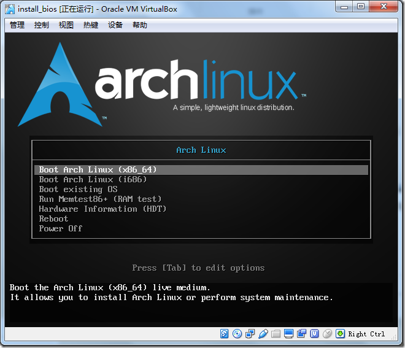Maximize the VirtualBox window
Image resolution: width=405 pixels, height=348 pixels.
click(361, 7)
